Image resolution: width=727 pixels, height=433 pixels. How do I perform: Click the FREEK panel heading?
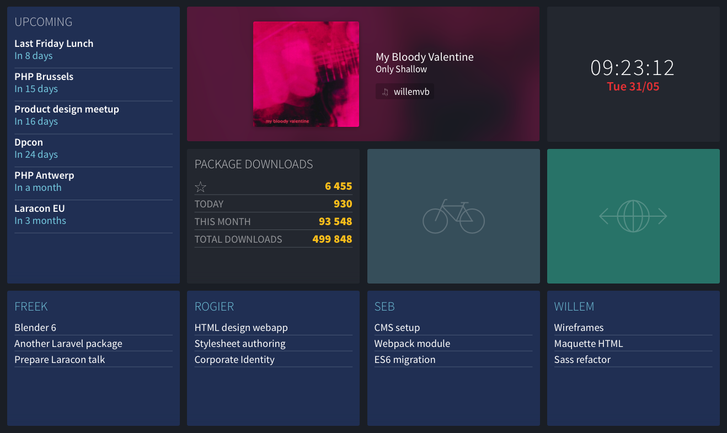(31, 307)
